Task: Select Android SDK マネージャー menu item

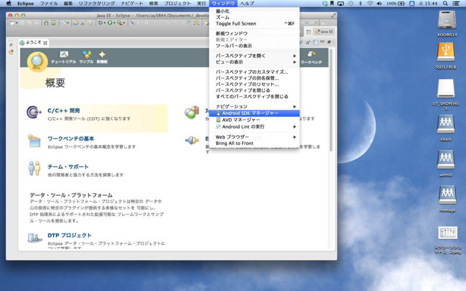Action: (254, 113)
